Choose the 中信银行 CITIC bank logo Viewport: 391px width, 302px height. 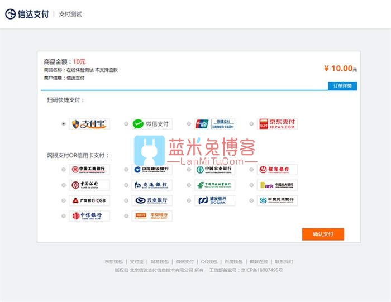point(89,216)
